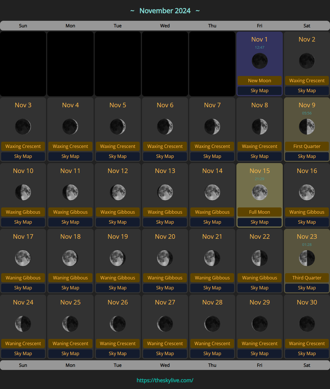Open the Sky Map for Nov 15
Screen dimensions: 330x389
tap(259, 222)
